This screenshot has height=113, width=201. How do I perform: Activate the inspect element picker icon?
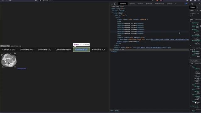point(112,4)
